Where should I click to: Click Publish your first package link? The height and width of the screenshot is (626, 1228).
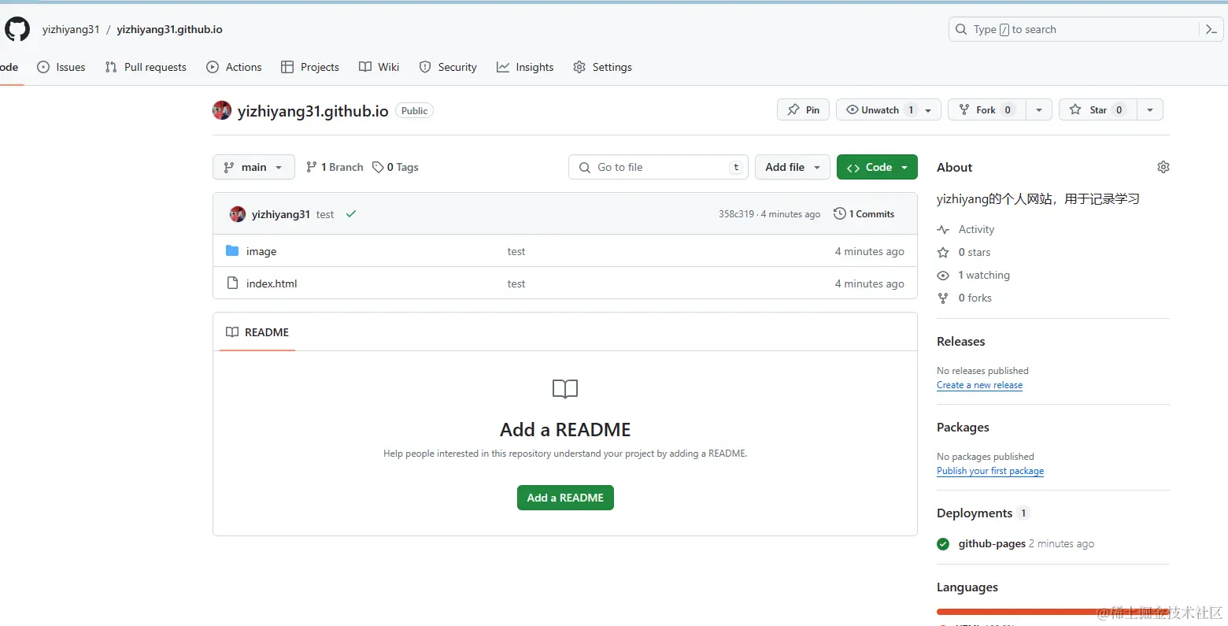click(990, 471)
